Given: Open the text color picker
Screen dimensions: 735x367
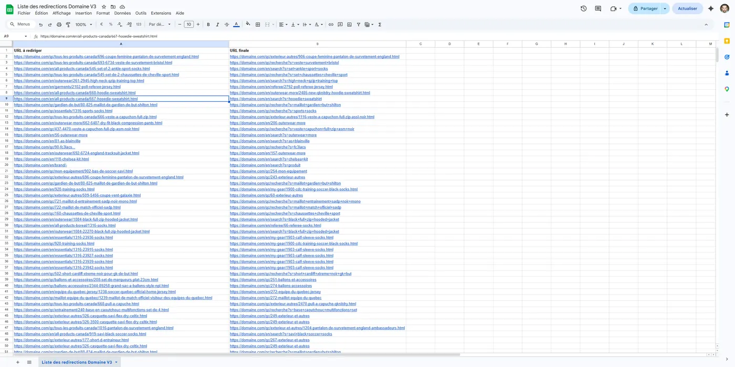Looking at the screenshot, I should tap(236, 25).
